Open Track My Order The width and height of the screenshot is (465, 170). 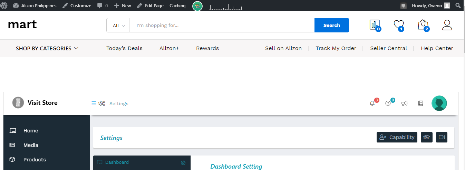tap(336, 48)
